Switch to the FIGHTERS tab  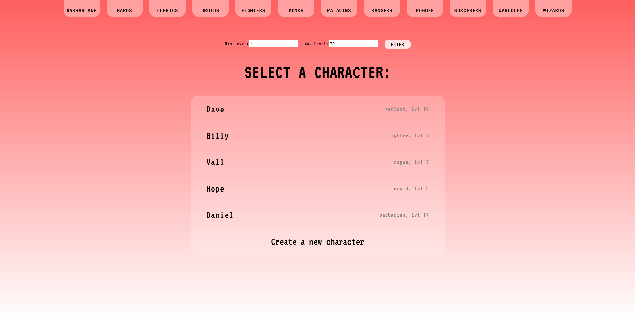pos(253,10)
